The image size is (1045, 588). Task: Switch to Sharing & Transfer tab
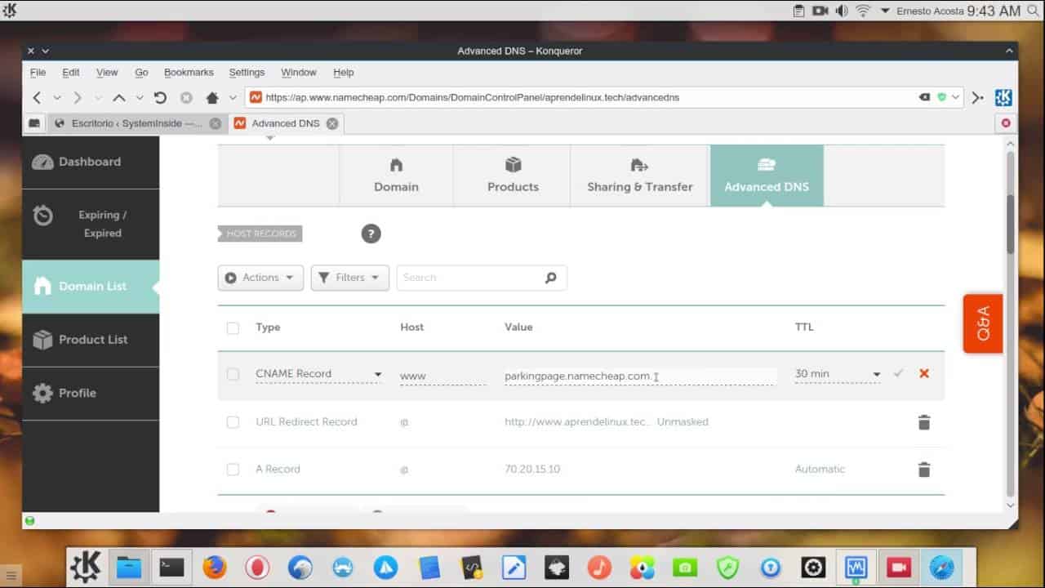pyautogui.click(x=640, y=176)
